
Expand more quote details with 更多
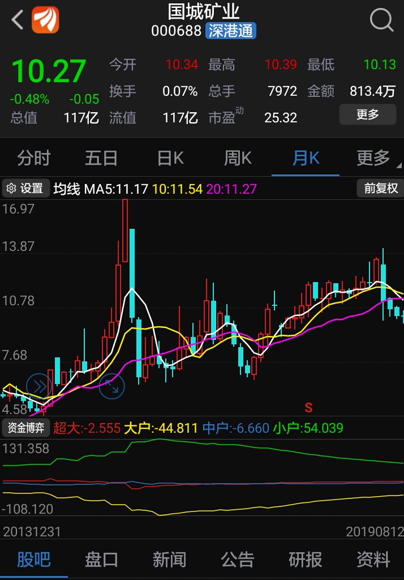click(x=367, y=115)
